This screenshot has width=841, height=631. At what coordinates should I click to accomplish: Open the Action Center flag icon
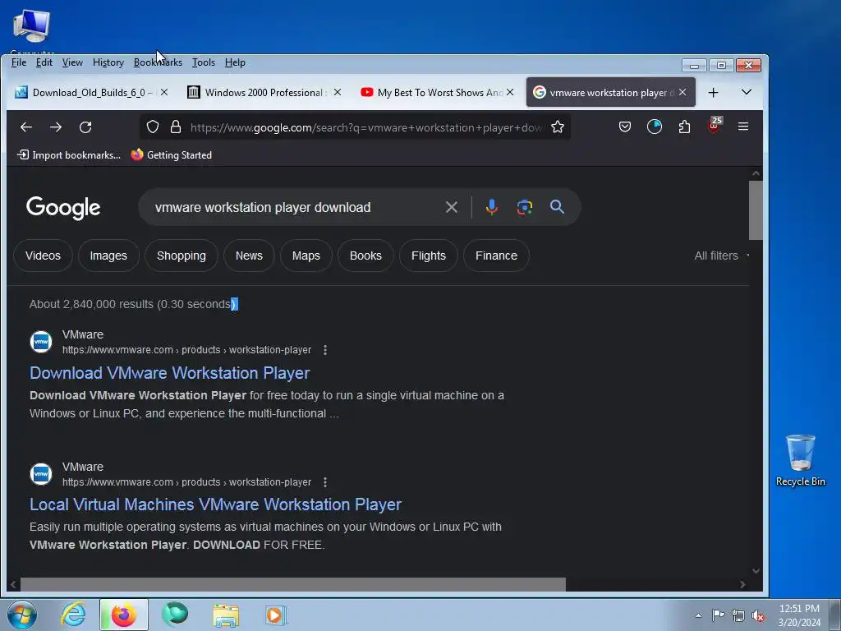(718, 615)
